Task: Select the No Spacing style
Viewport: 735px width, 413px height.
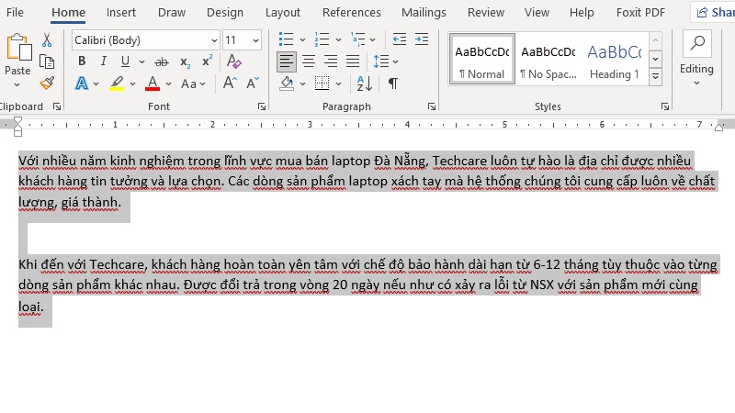Action: coord(548,59)
